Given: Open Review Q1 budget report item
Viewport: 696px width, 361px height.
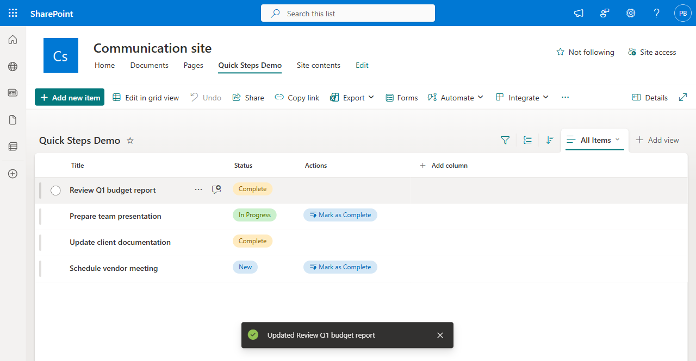Looking at the screenshot, I should click(113, 190).
